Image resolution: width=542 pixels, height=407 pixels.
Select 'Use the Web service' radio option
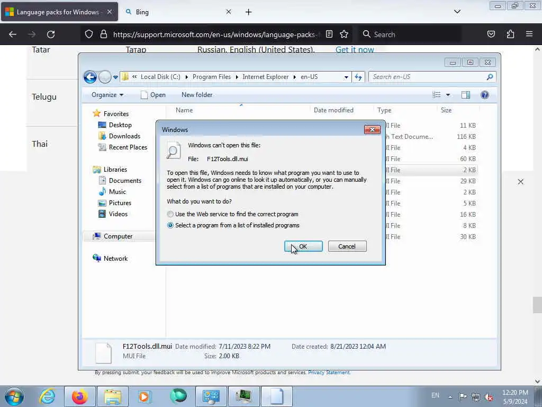pyautogui.click(x=170, y=214)
